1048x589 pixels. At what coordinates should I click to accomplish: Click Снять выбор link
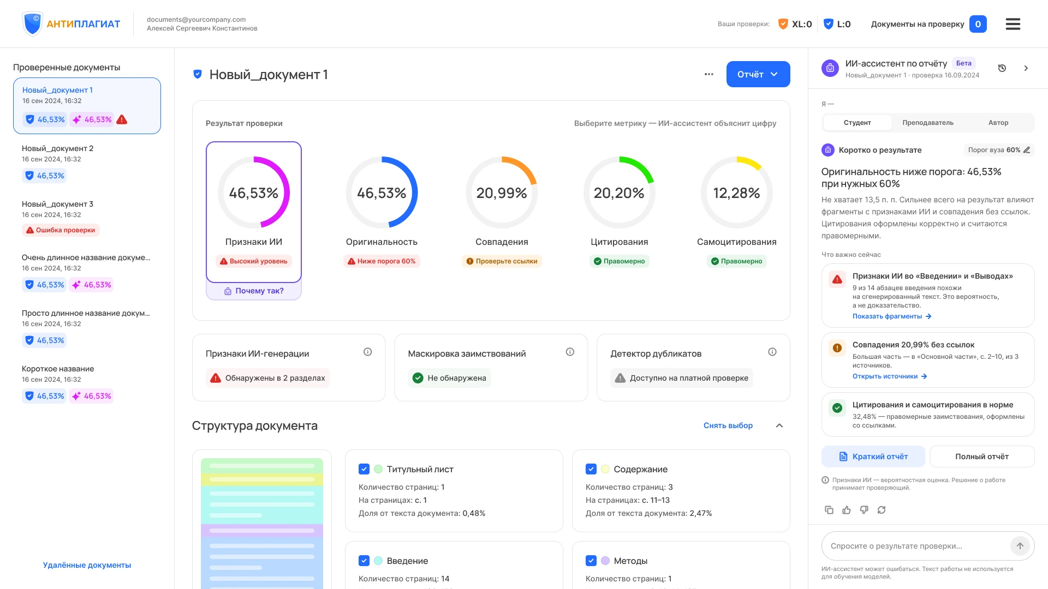point(728,426)
